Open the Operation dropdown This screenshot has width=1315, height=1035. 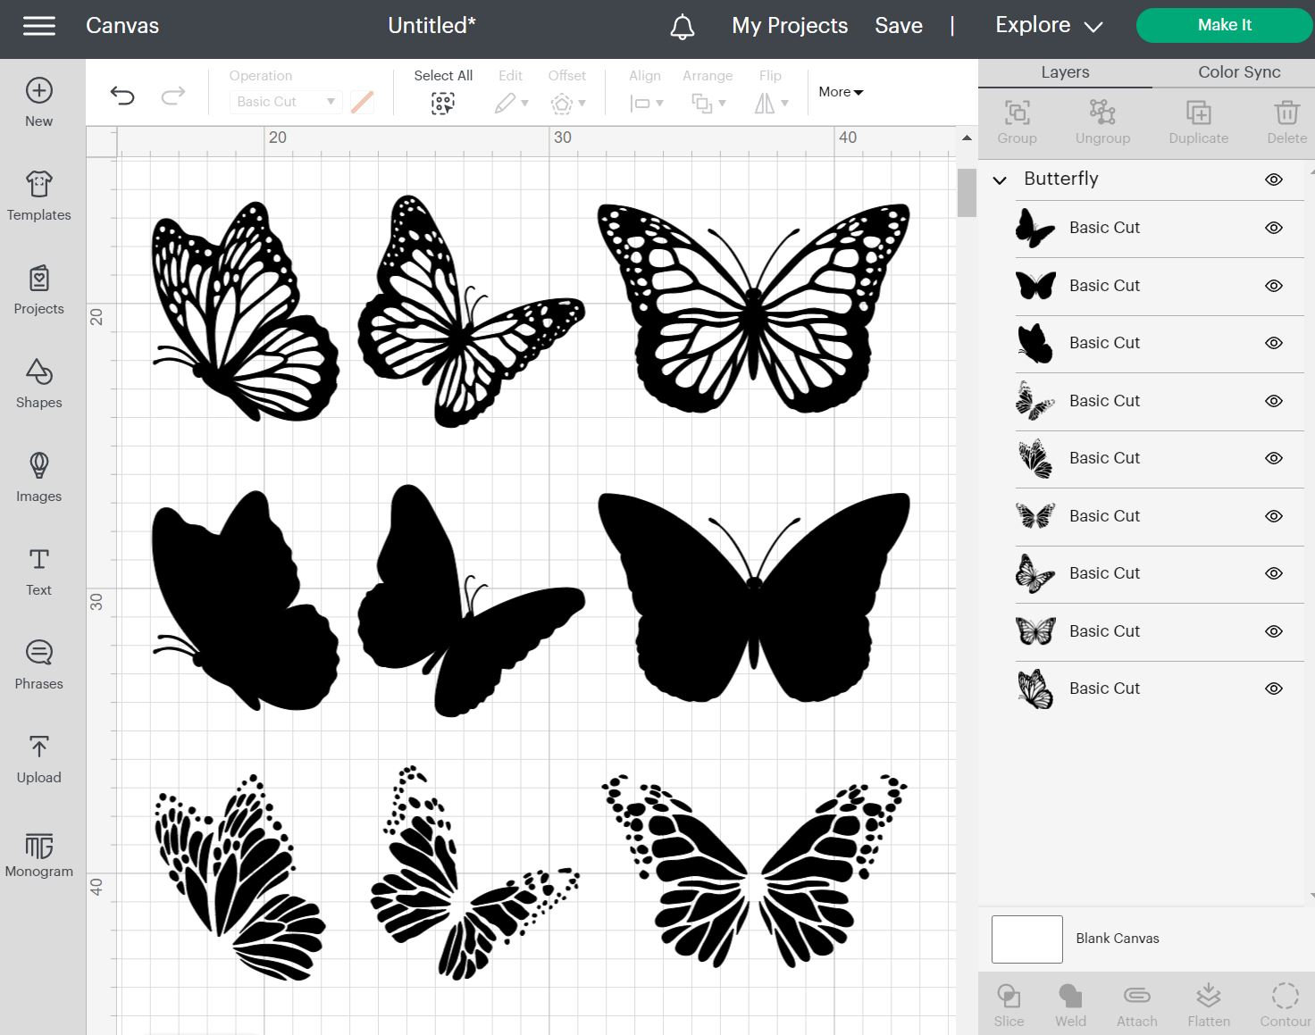(x=285, y=102)
